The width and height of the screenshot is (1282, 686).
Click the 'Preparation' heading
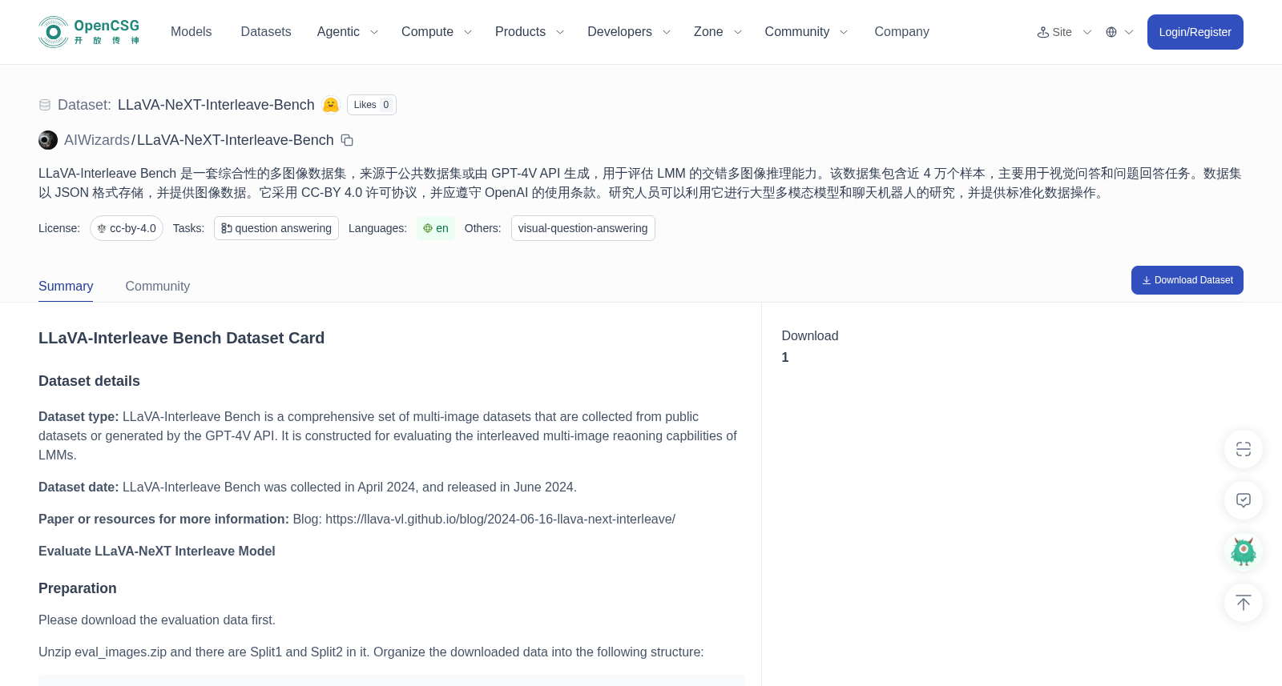click(78, 588)
